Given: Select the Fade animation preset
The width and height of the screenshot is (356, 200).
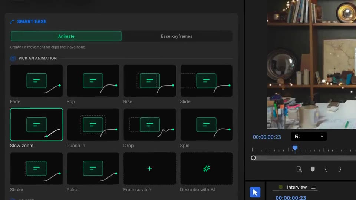Looking at the screenshot, I should (x=36, y=81).
